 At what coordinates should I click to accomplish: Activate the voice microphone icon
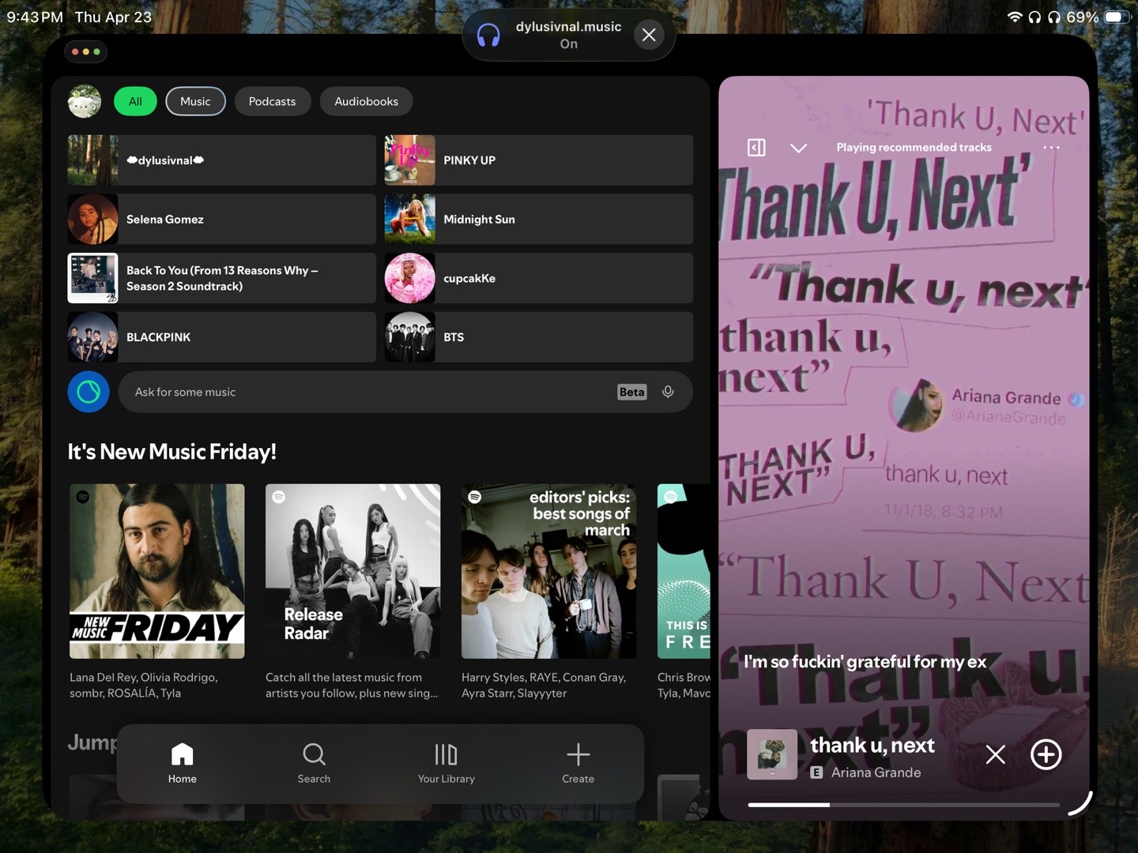pos(668,392)
